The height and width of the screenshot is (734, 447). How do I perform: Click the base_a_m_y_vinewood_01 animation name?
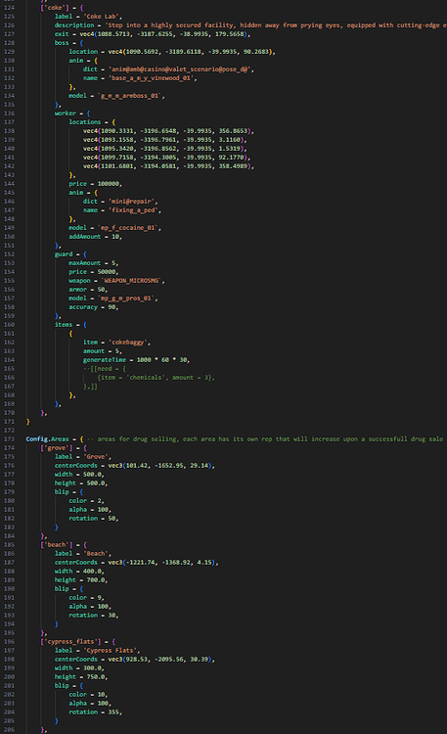152,78
